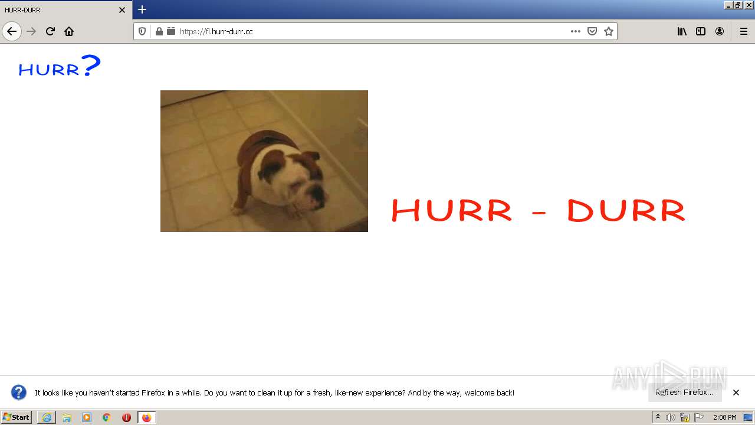Open media player from taskbar

click(87, 417)
